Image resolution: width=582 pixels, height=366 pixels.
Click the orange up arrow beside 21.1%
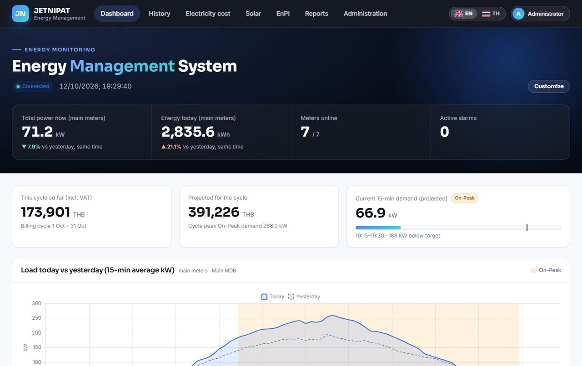click(x=164, y=147)
